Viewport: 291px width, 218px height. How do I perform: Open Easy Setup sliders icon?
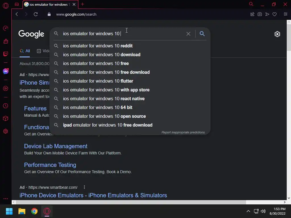tap(285, 14)
